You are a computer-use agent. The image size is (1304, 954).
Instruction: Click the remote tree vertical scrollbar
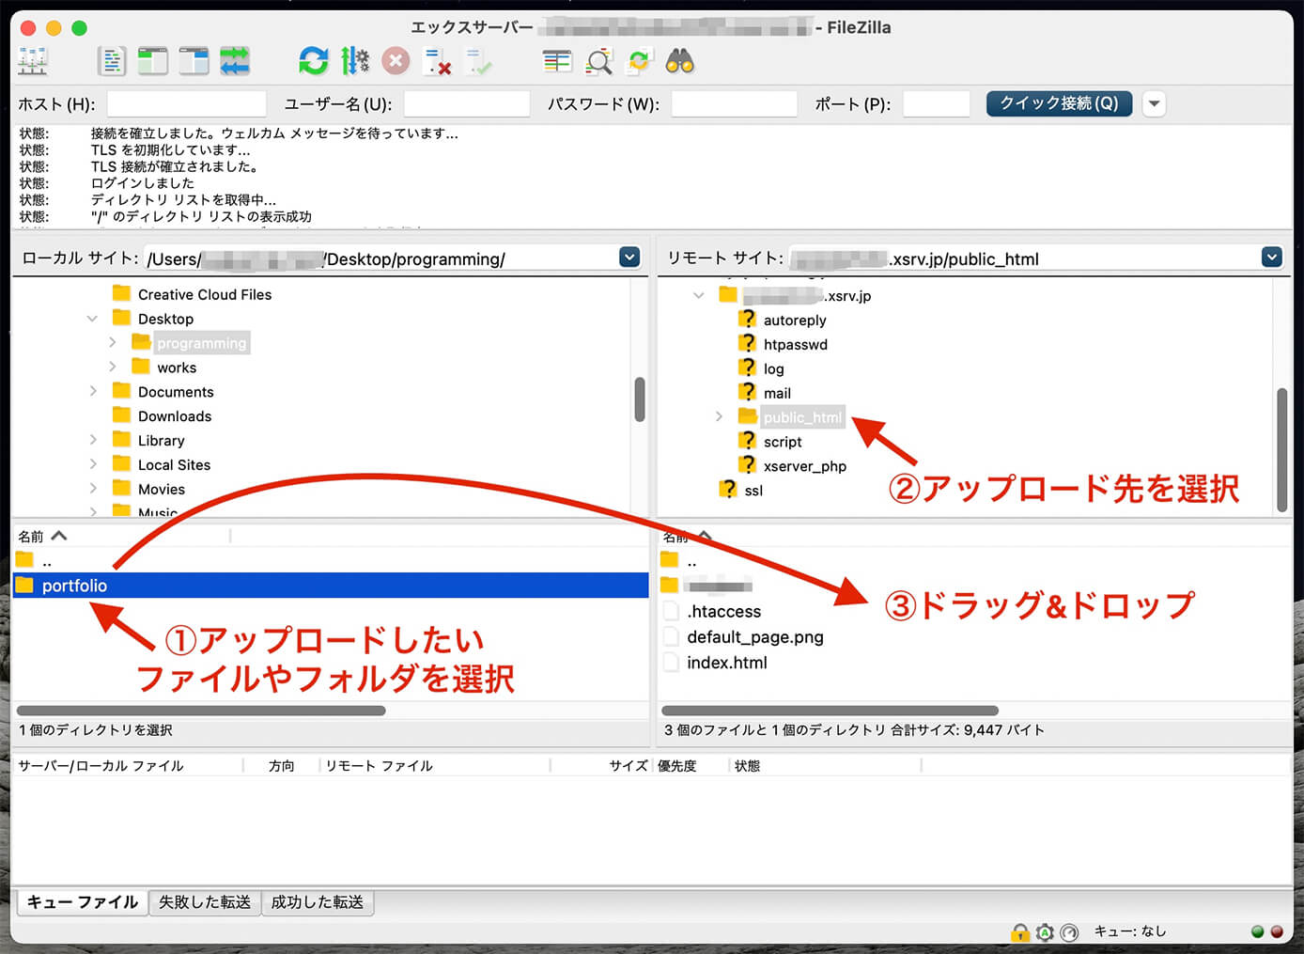1281,449
